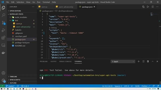
Task: Click the feedback icon in status bar
Action: [153, 86]
